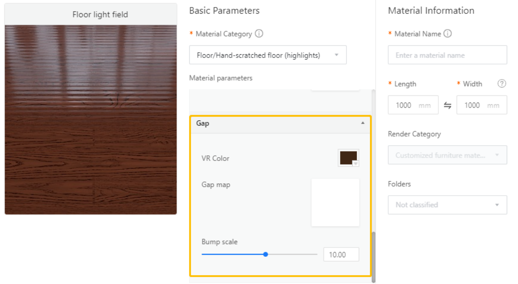518x284 pixels.
Task: Click the Bump scale slider handle
Action: (x=266, y=255)
